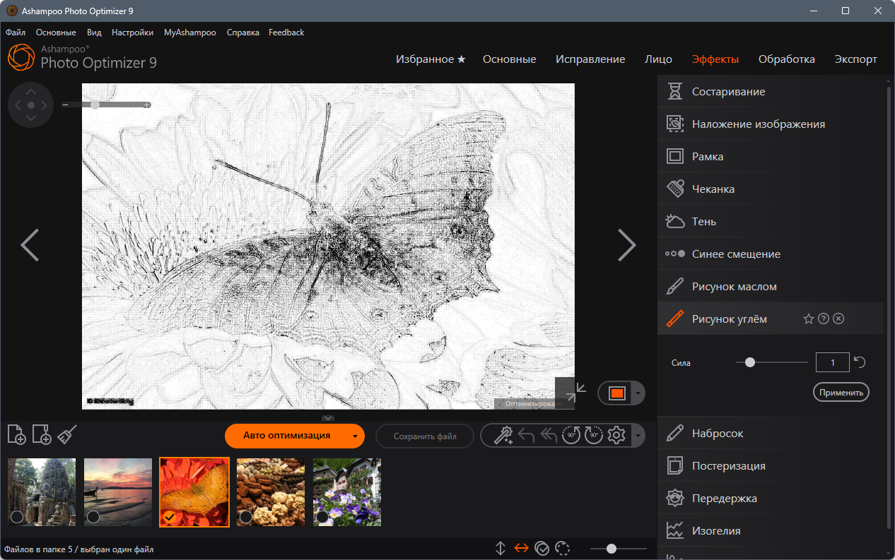Click the single undo arrow icon
This screenshot has width=895, height=560.
click(525, 436)
